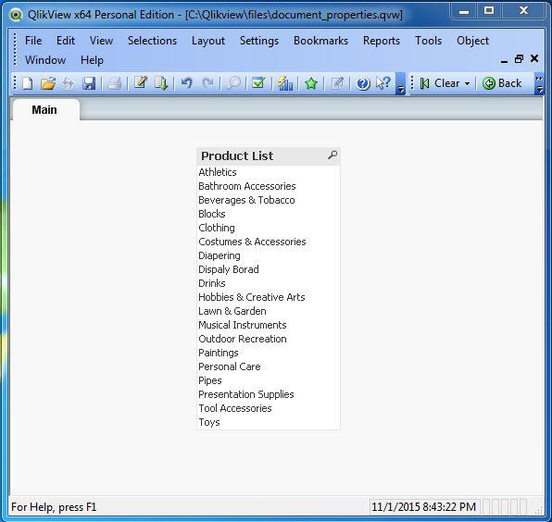Click the Undo arrow icon
The height and width of the screenshot is (522, 552).
tap(186, 83)
